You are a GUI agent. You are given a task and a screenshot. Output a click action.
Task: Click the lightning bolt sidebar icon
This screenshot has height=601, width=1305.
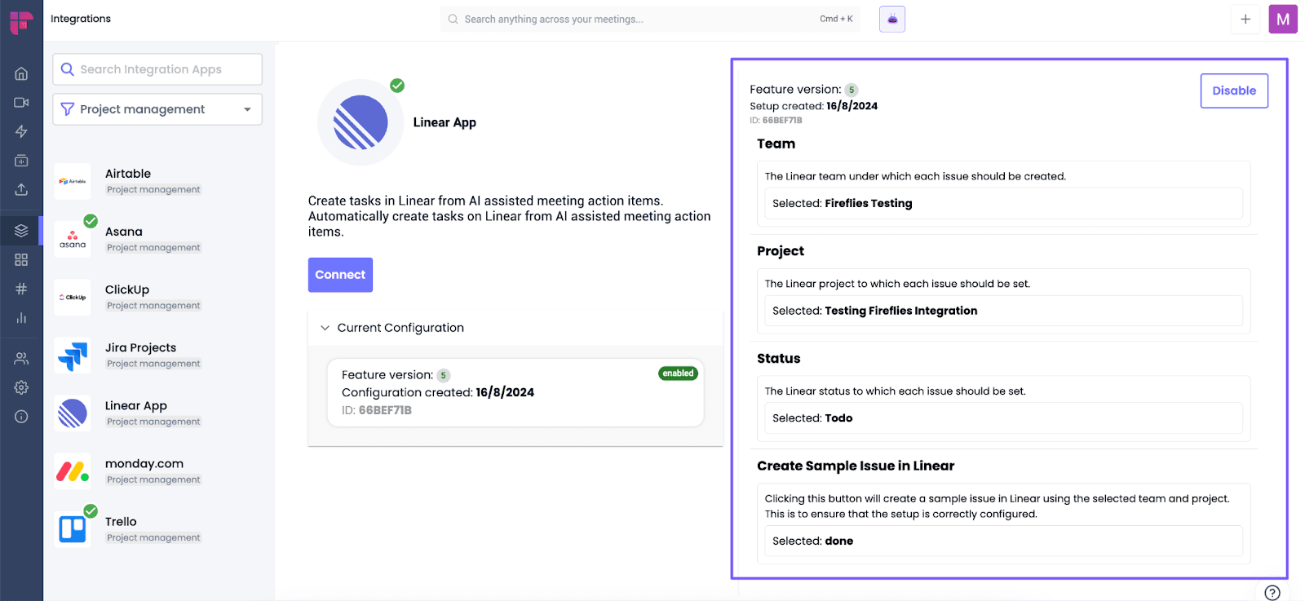click(21, 131)
